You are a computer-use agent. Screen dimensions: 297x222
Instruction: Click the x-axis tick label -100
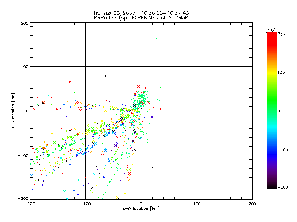85,203
